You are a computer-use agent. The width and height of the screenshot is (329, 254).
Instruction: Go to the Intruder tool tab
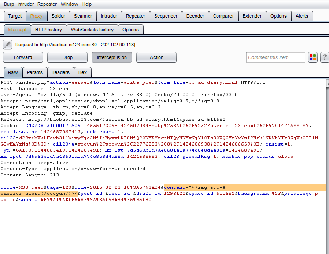click(109, 16)
